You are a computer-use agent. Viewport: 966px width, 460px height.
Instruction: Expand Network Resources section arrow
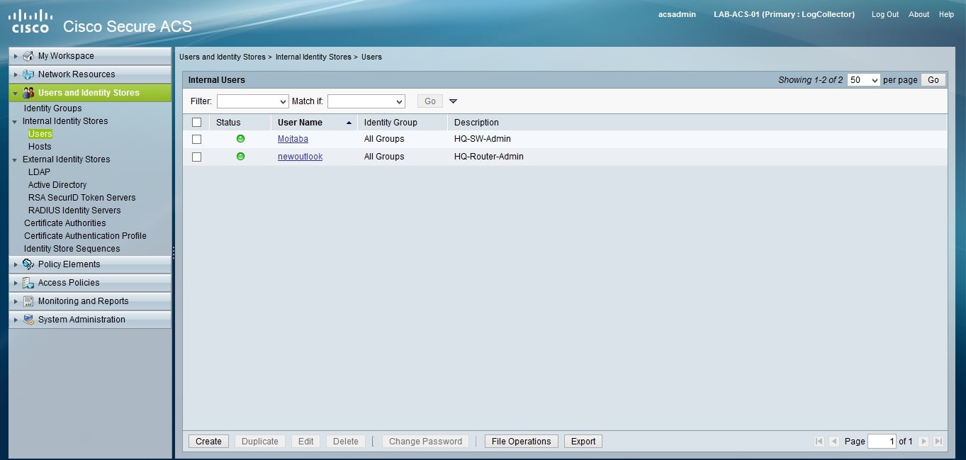pyautogui.click(x=16, y=74)
